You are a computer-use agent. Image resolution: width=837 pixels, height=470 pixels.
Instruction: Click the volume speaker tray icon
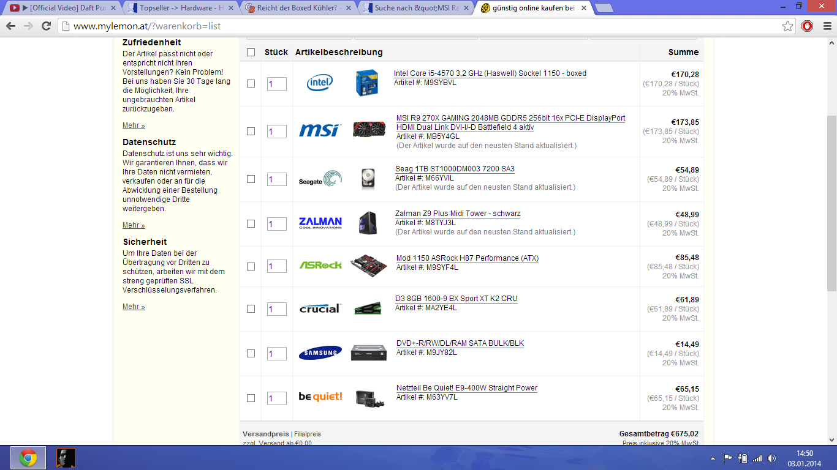(772, 458)
